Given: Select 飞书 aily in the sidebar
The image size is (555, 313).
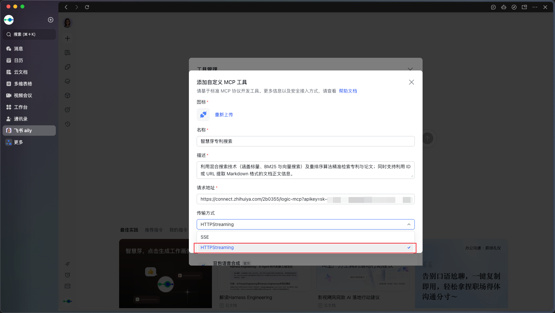Looking at the screenshot, I should tap(29, 131).
